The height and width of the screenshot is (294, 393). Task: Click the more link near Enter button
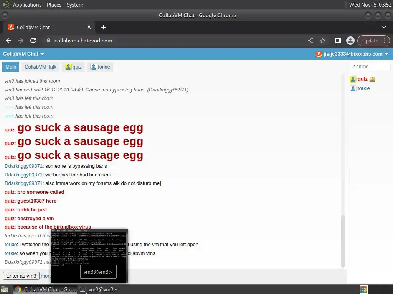(46, 276)
